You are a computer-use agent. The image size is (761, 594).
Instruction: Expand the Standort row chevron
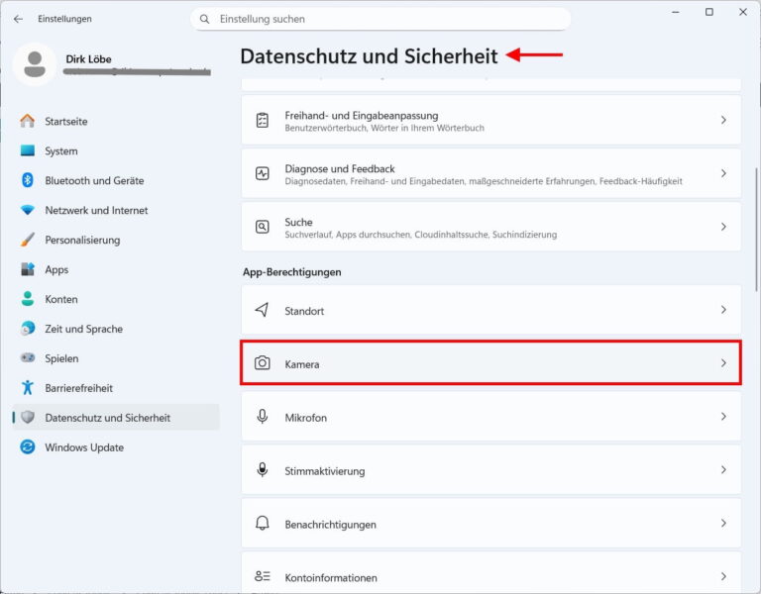723,309
